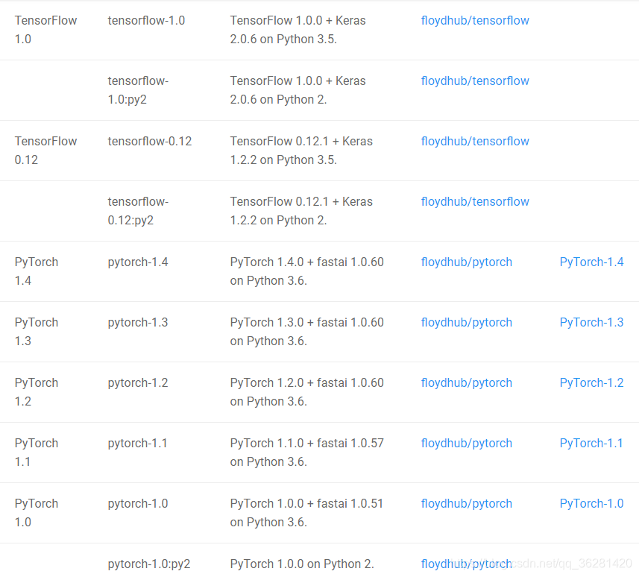This screenshot has height=577, width=639.
Task: Follow the PyTorch-1.0 link
Action: point(591,503)
